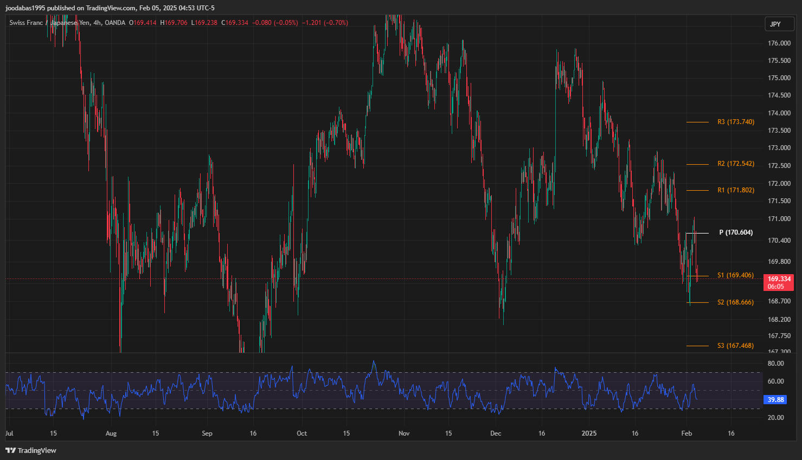The height and width of the screenshot is (460, 802).
Task: Select the R2 (172.542) pivot label
Action: click(x=735, y=164)
